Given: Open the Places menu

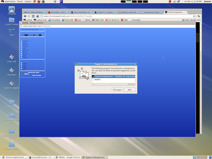Looking at the screenshot, I should pos(20,1).
